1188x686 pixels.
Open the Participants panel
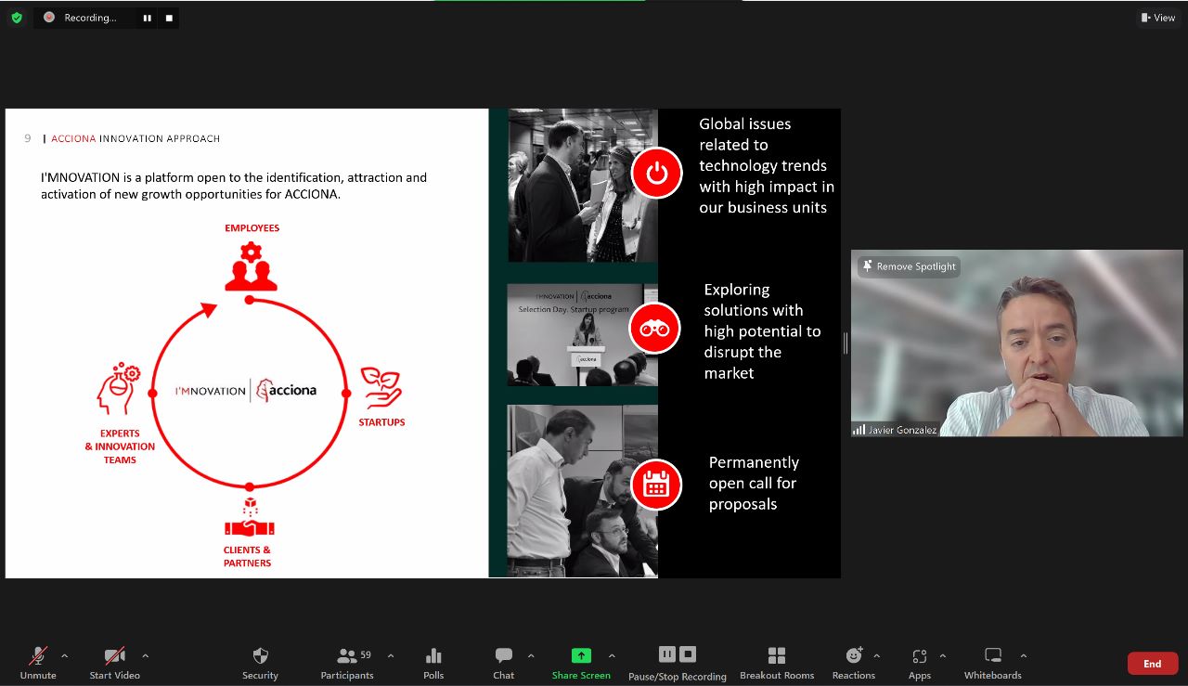click(x=347, y=662)
